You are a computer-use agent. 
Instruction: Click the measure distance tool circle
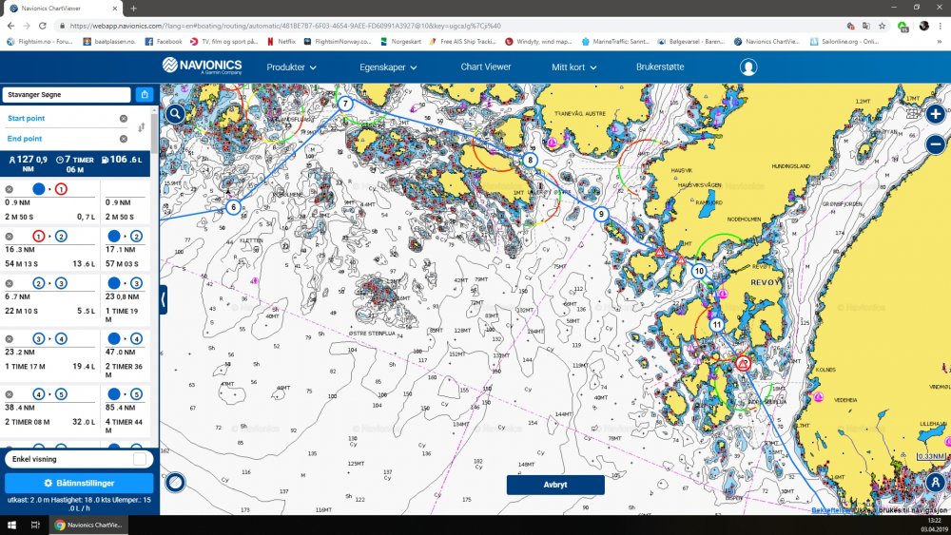pos(175,483)
